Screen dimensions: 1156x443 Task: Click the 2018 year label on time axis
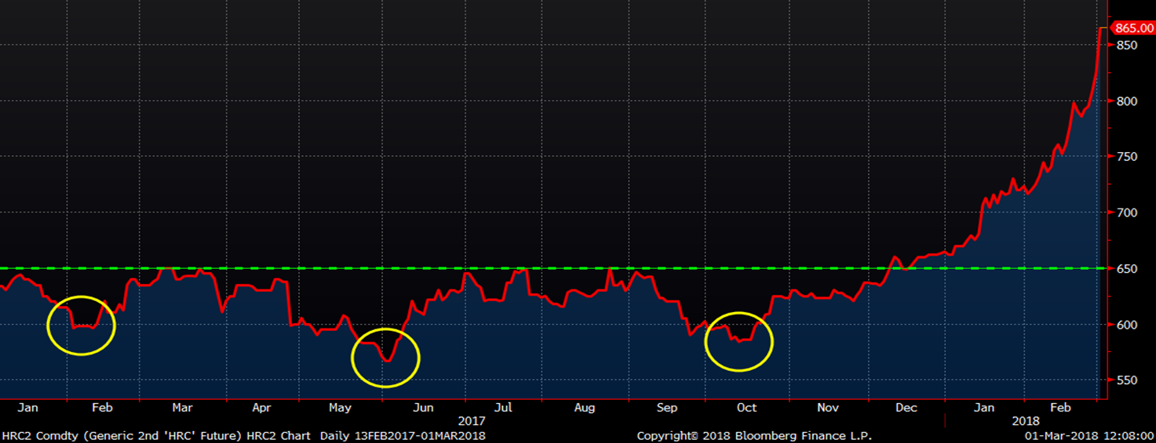tap(1023, 421)
